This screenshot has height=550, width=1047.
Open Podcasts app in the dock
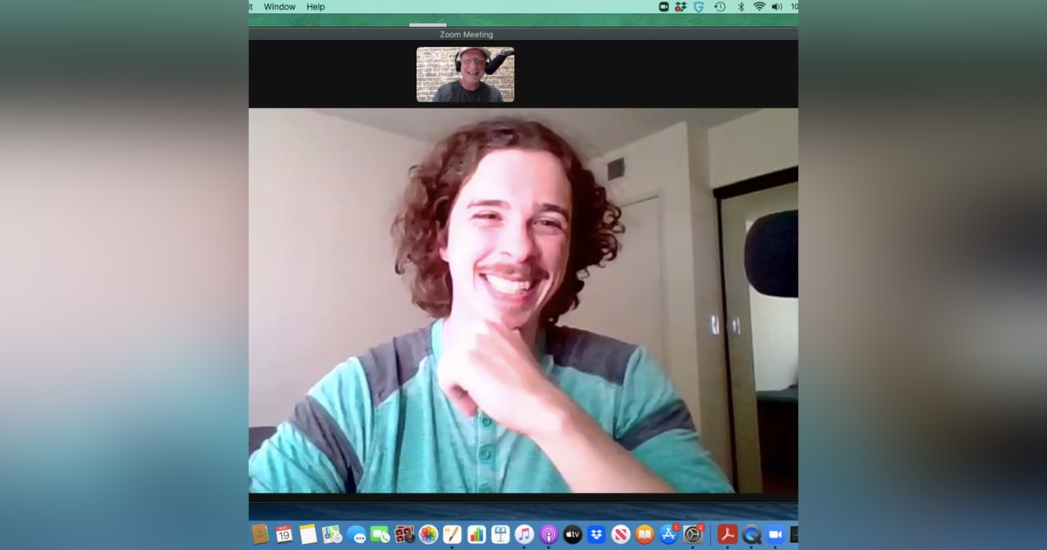(x=549, y=534)
